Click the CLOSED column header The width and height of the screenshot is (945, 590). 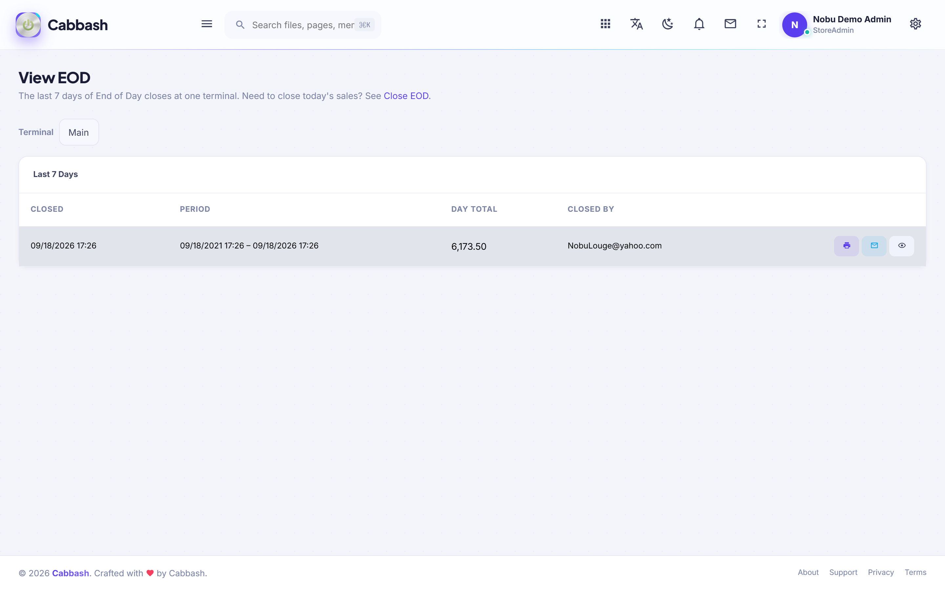pos(47,209)
